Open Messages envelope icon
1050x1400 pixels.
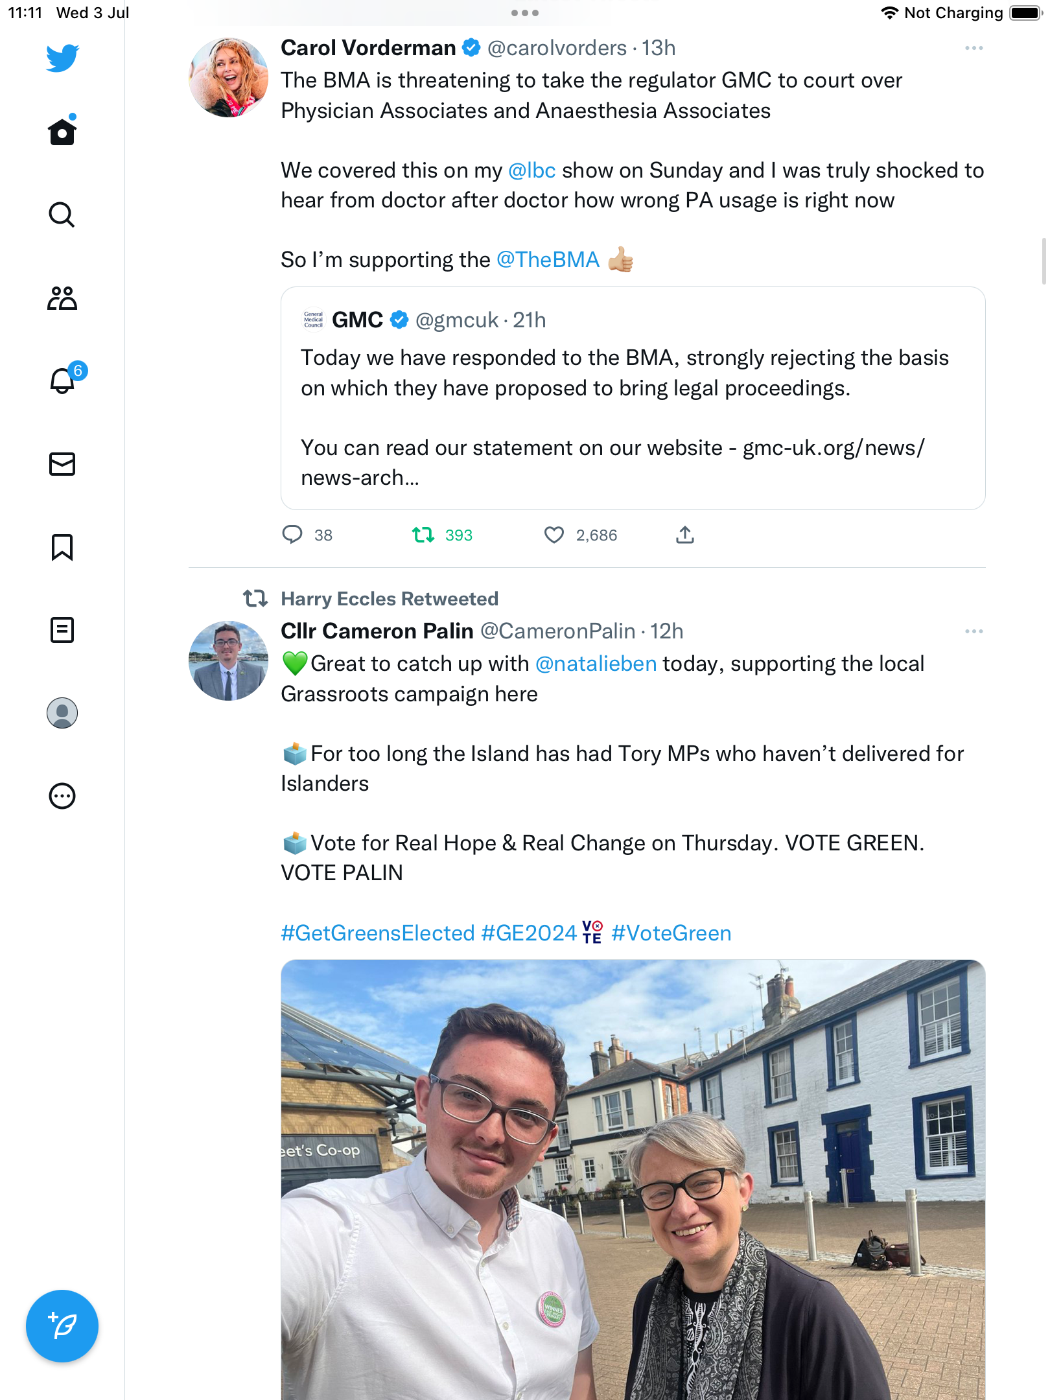pos(62,464)
